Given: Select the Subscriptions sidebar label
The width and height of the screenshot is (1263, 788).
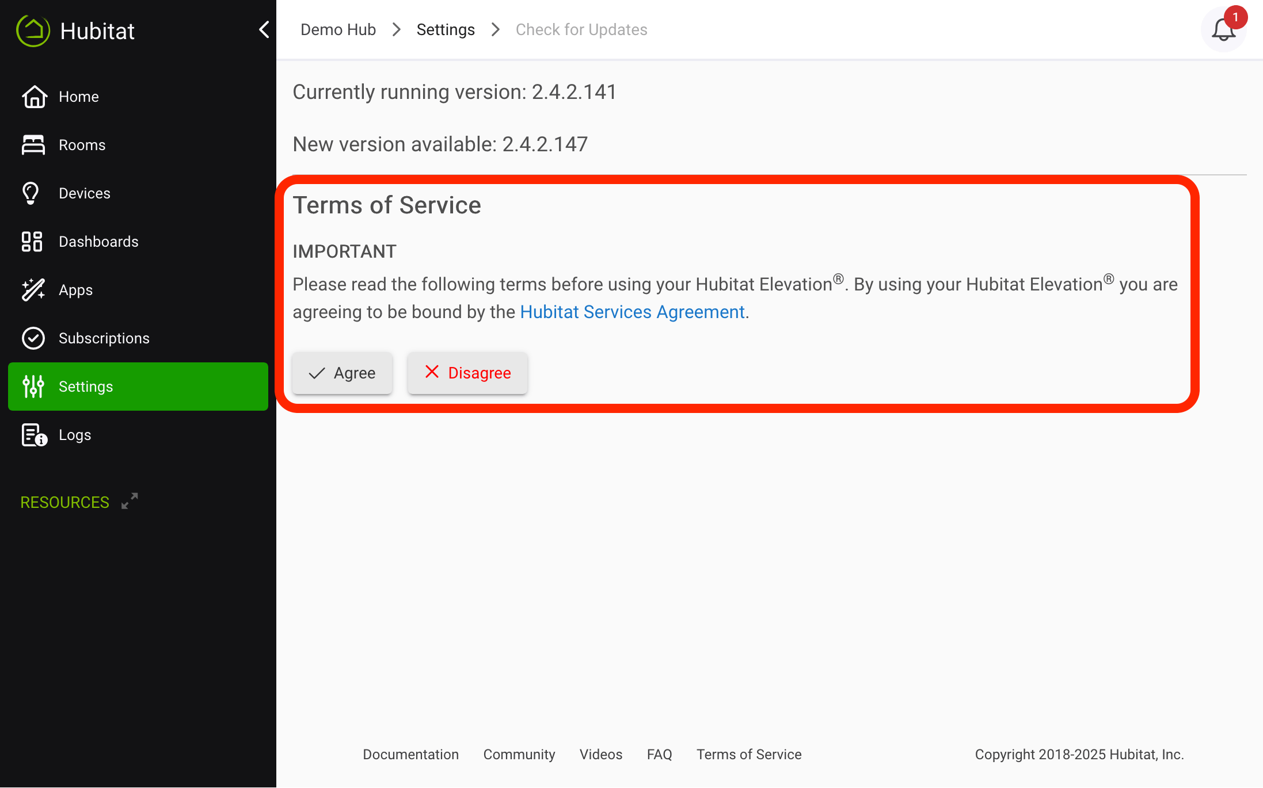Looking at the screenshot, I should tap(104, 338).
